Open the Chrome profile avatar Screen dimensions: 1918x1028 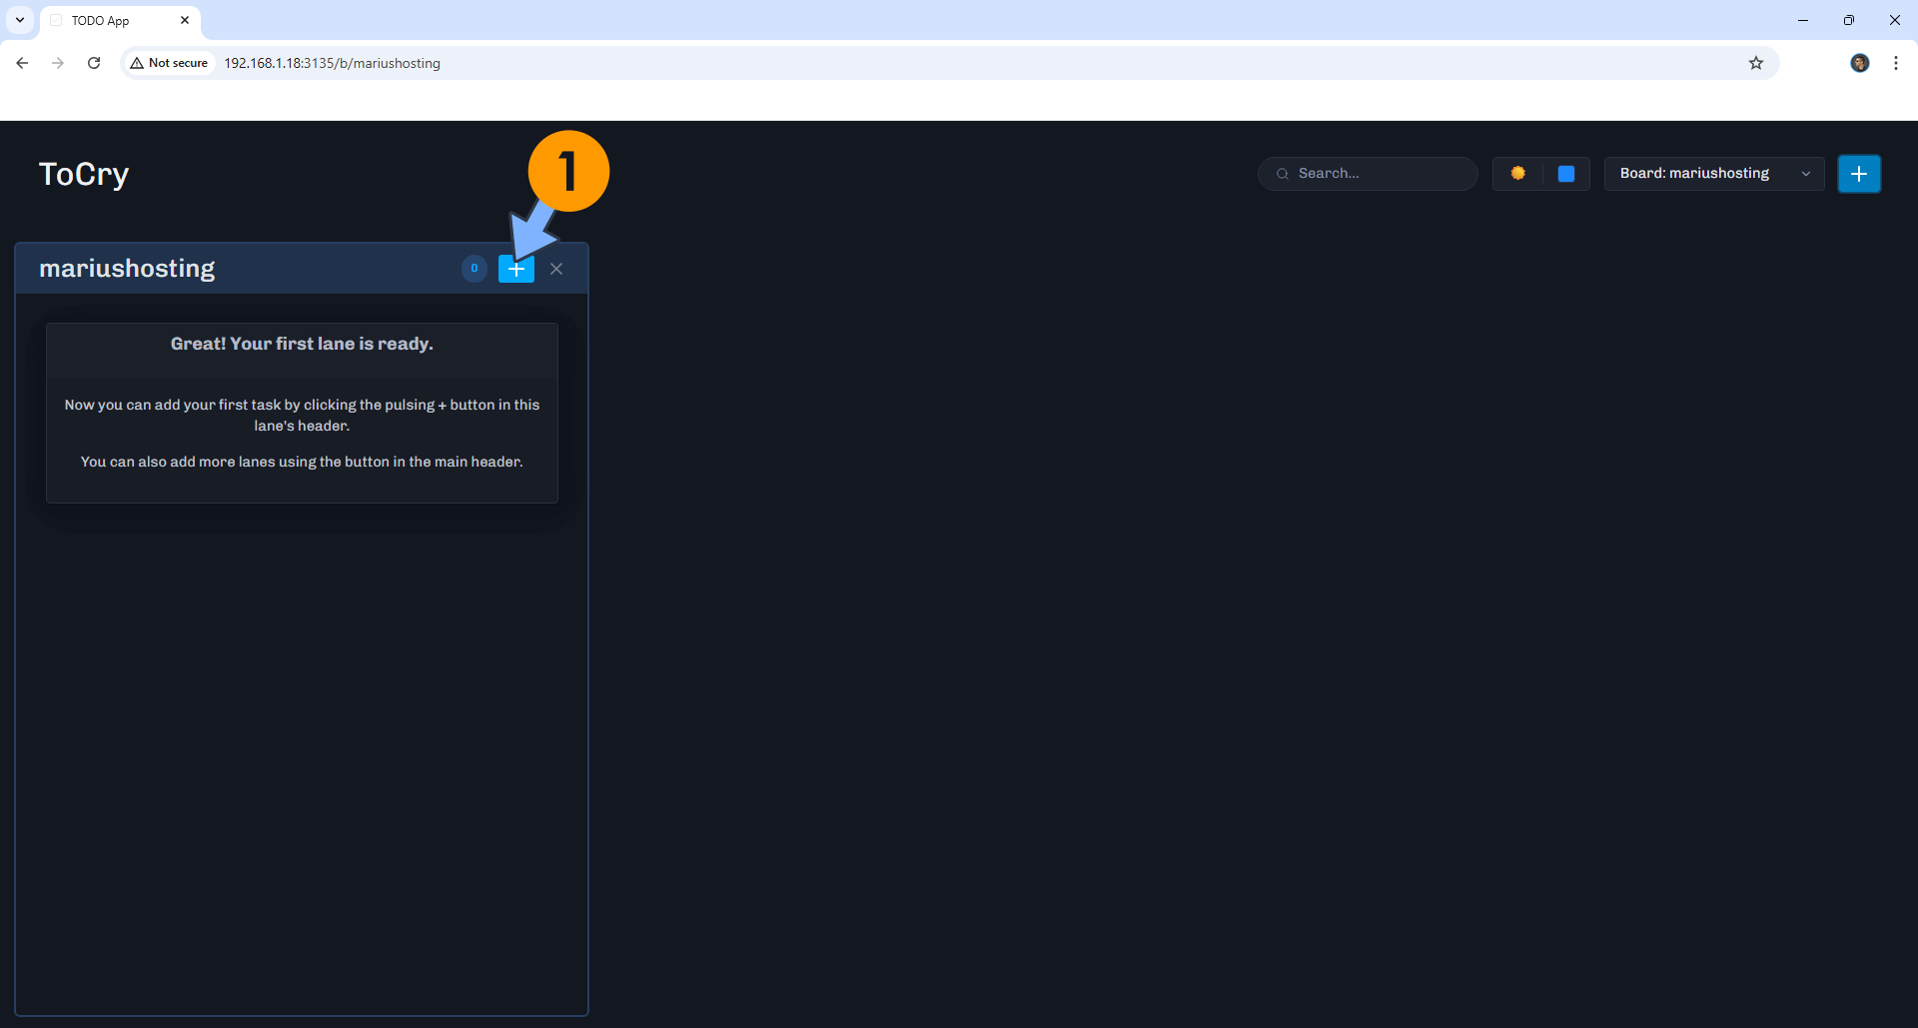point(1859,63)
